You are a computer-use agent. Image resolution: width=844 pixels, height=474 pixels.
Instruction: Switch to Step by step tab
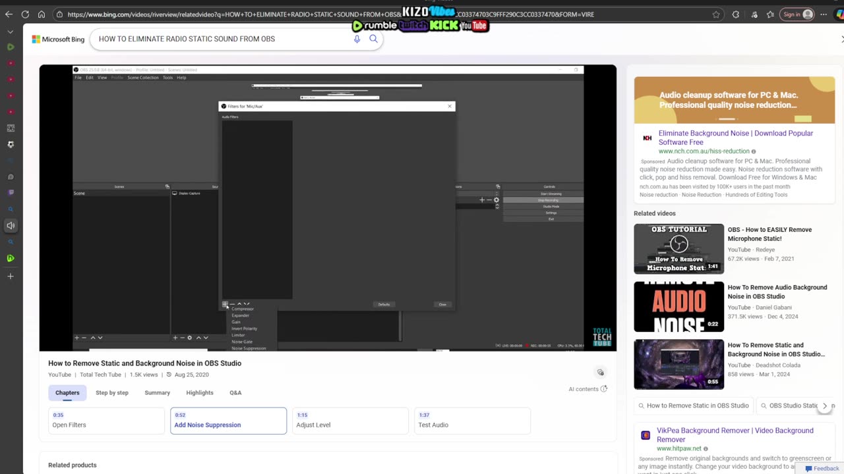tap(112, 392)
